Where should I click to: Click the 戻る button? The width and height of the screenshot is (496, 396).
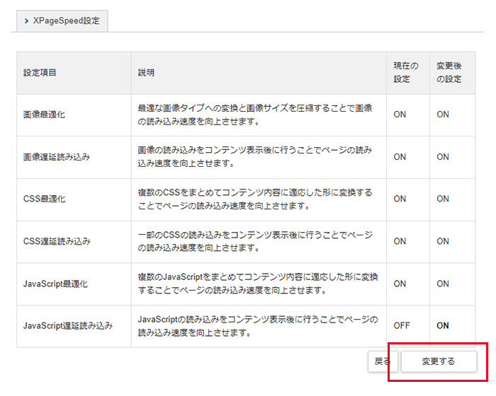click(x=382, y=361)
